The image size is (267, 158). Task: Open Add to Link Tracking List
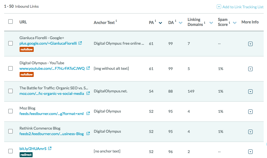(x=240, y=7)
